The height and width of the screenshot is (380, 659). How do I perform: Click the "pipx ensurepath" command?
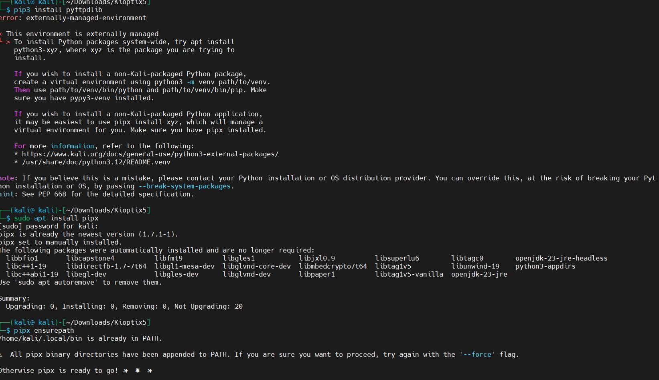tap(44, 330)
